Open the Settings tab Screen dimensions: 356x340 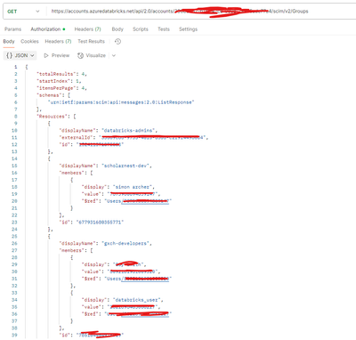click(188, 29)
